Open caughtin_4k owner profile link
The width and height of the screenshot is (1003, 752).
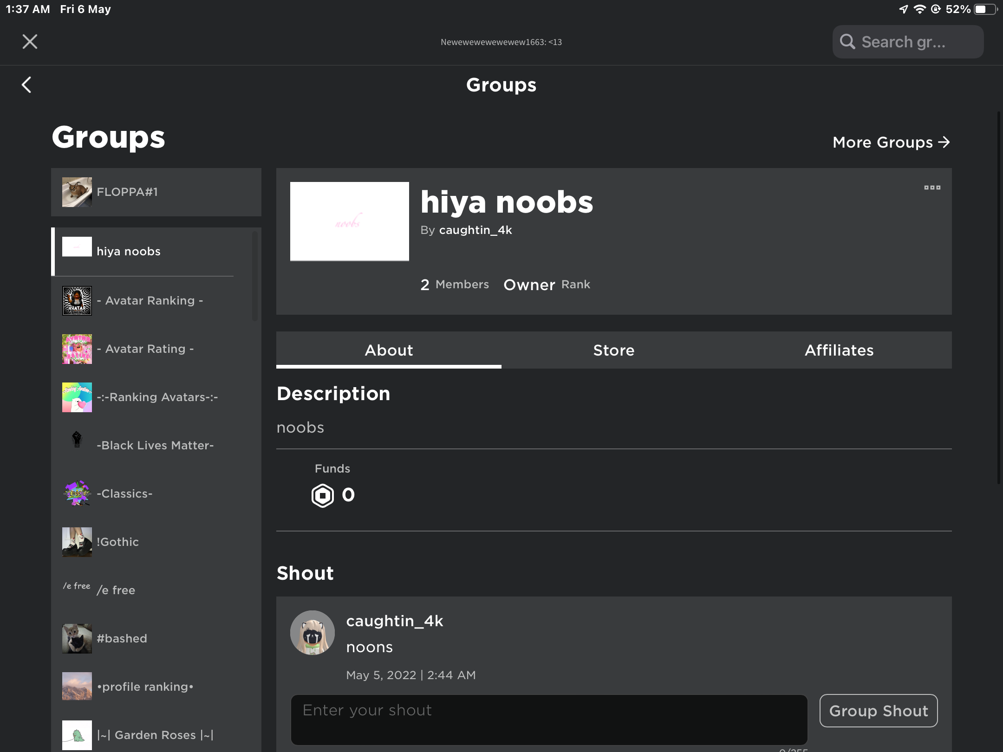pos(475,230)
